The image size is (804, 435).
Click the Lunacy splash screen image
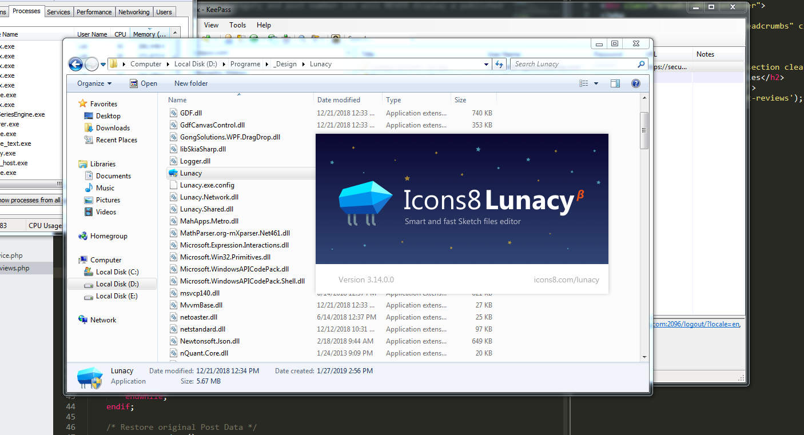pos(461,199)
